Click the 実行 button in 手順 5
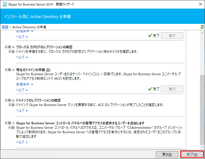Viewport: 205px width, 159px height. point(172,89)
